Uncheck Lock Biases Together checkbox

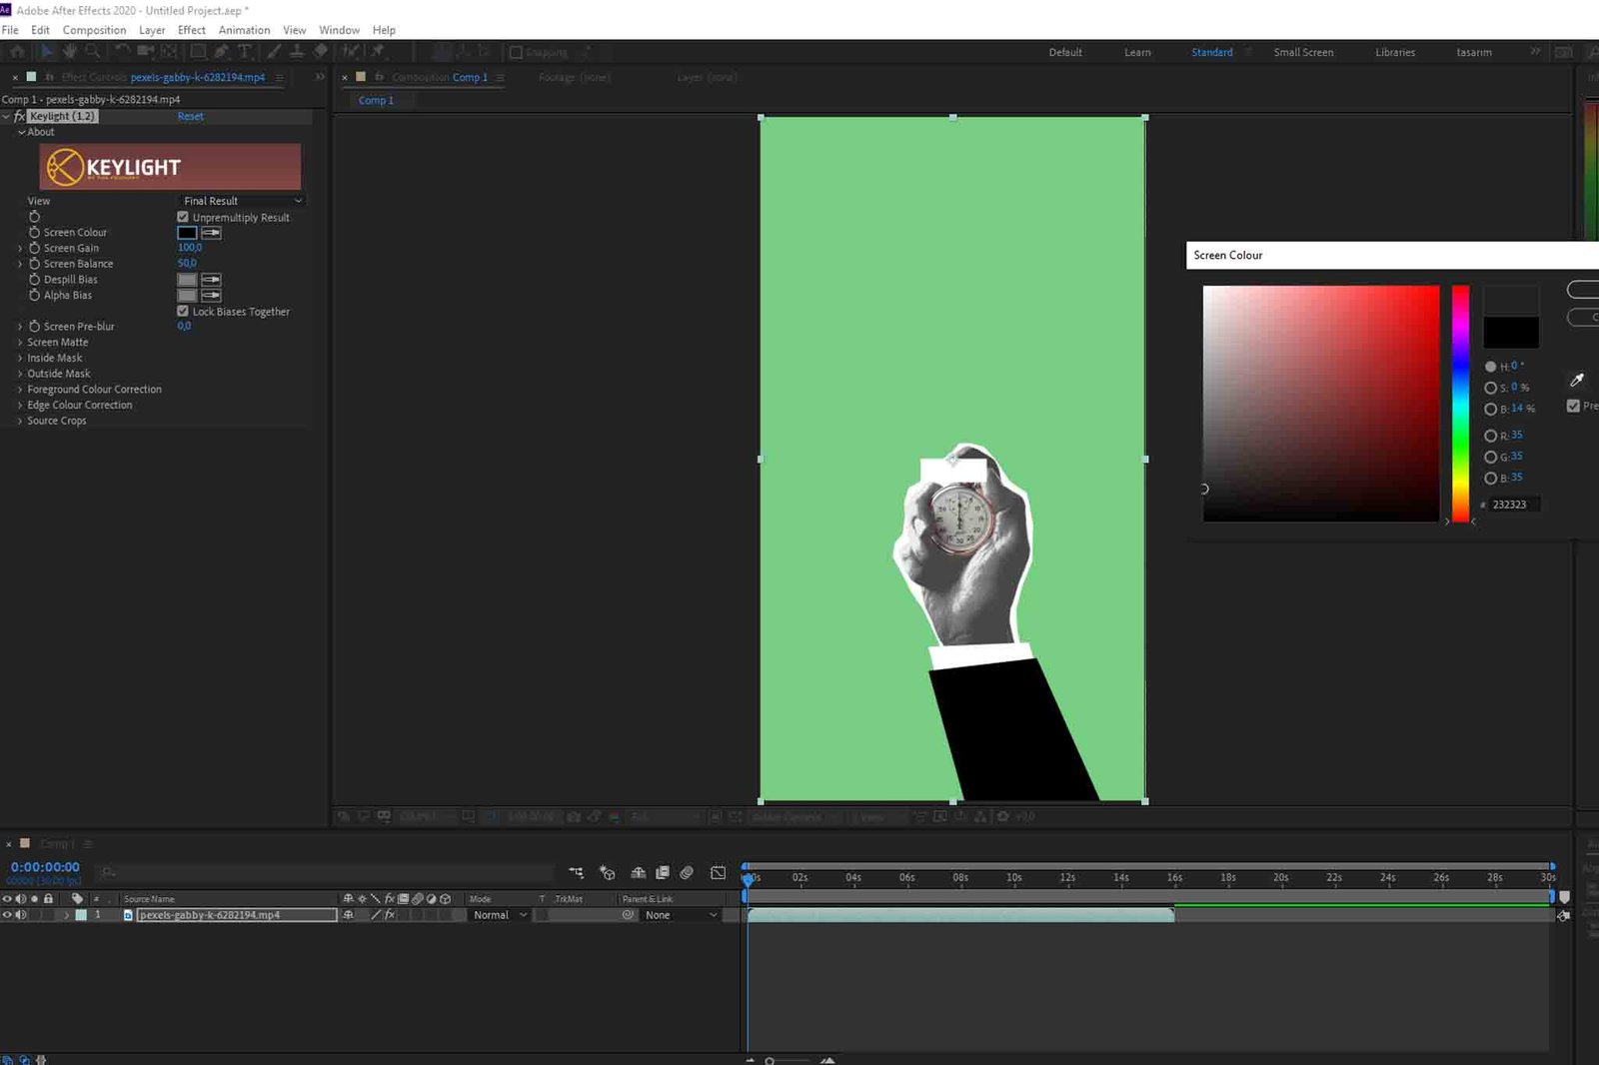pos(183,312)
